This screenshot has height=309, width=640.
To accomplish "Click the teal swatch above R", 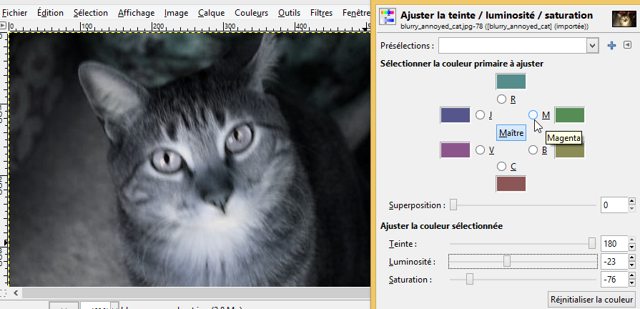I will click(x=511, y=82).
